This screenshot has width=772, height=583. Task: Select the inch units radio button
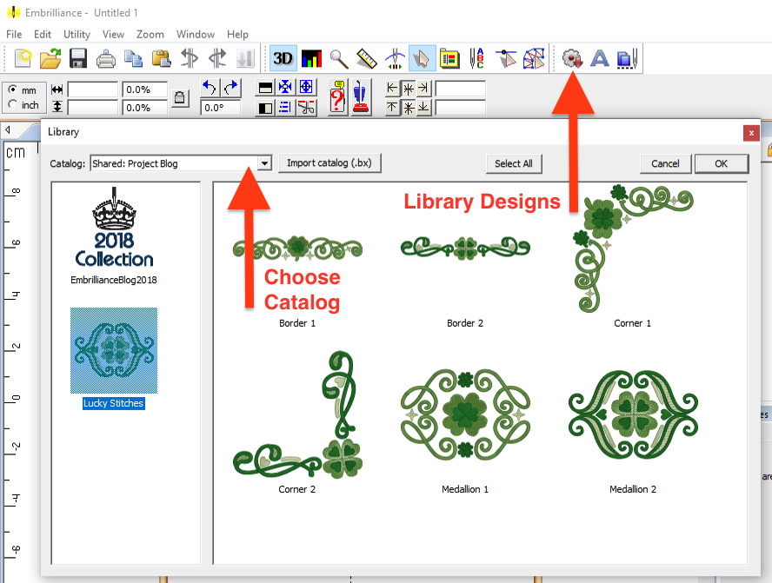13,105
